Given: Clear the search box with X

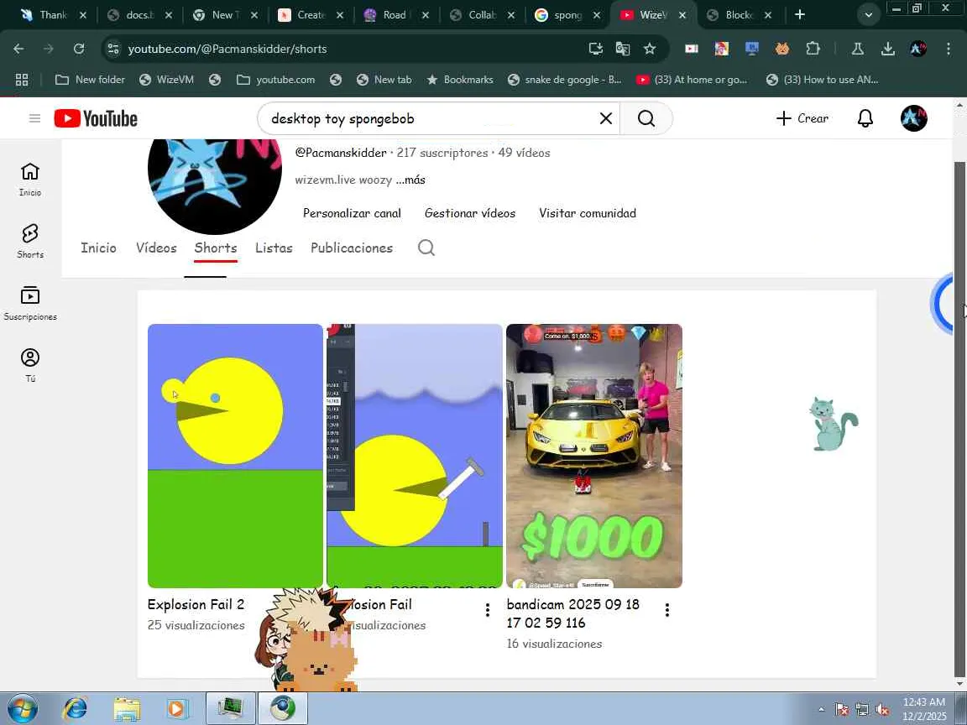Looking at the screenshot, I should pyautogui.click(x=605, y=118).
